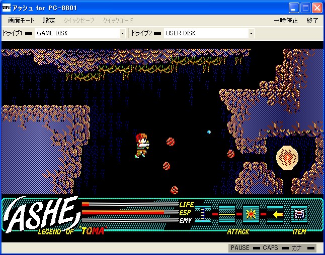This screenshot has width=325, height=255.
Task: Select the explosion burst attack icon
Action: click(251, 214)
